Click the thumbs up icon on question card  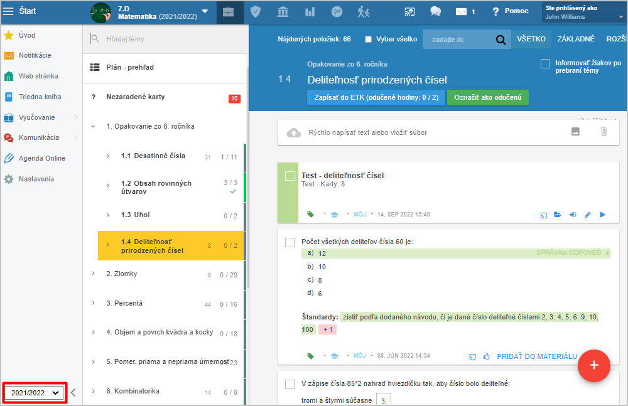coord(487,356)
